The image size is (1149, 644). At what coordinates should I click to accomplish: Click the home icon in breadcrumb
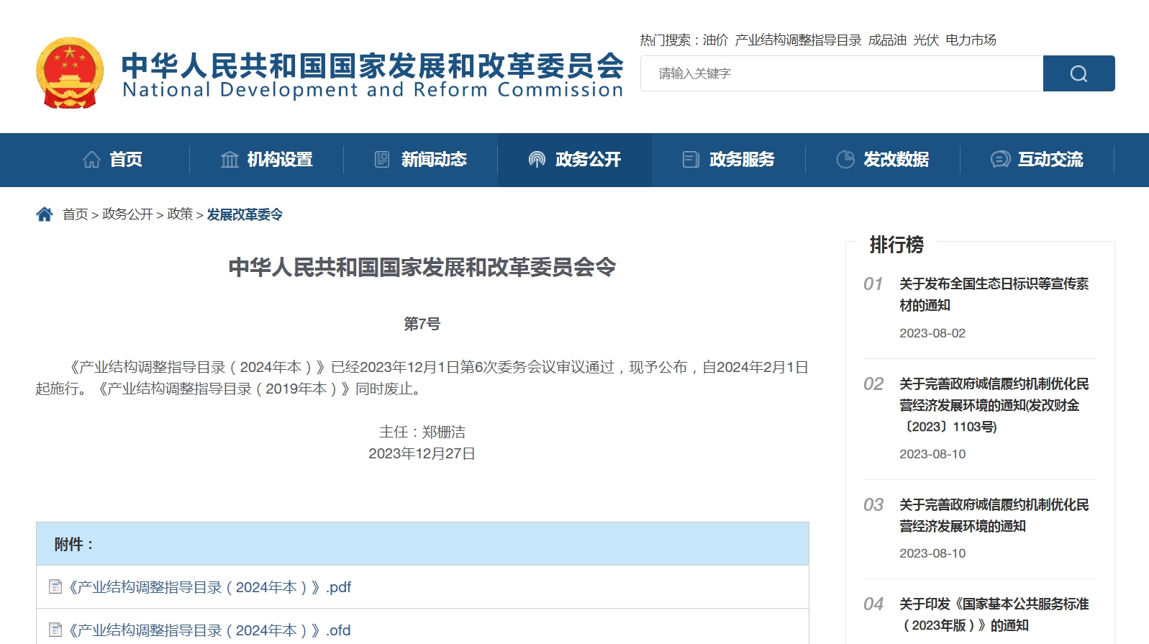point(45,214)
